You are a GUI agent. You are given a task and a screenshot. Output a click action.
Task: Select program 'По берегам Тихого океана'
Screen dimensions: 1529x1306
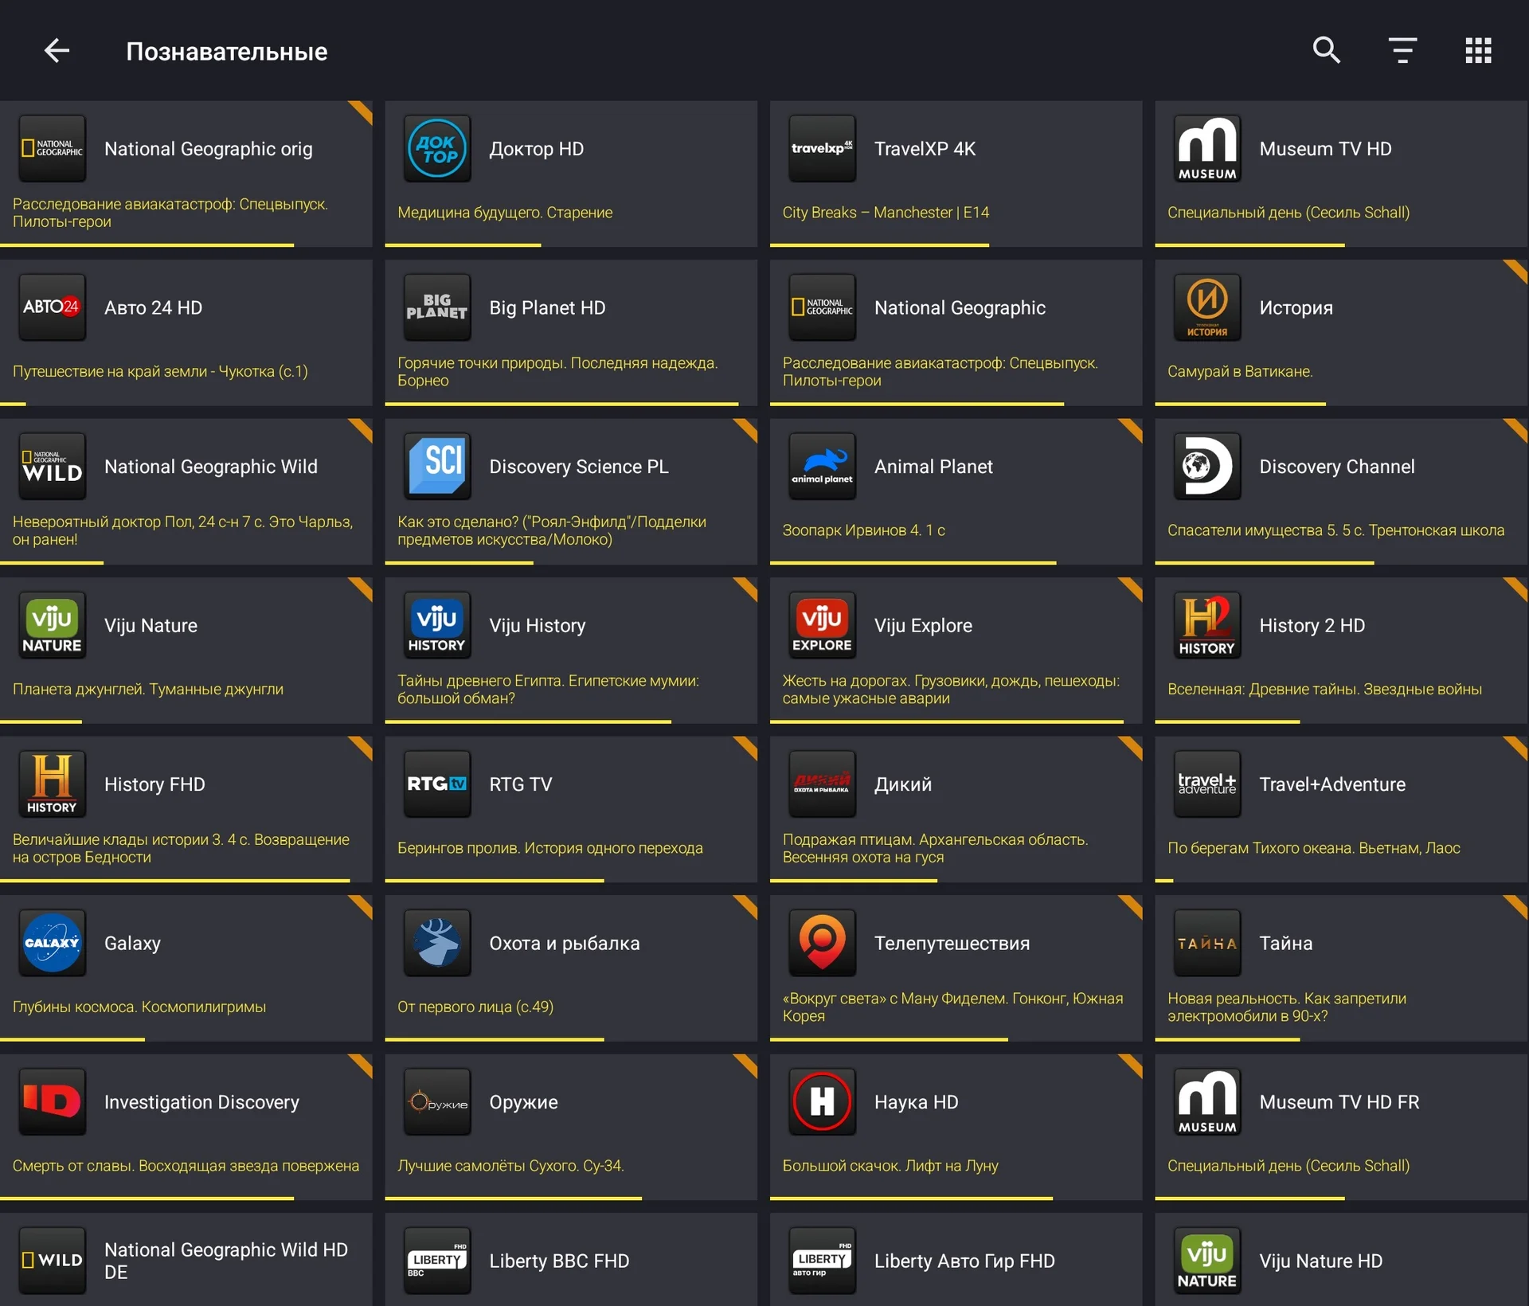pyautogui.click(x=1314, y=848)
